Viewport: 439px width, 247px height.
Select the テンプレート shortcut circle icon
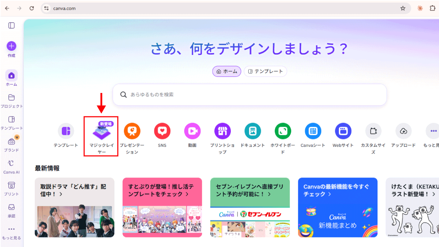point(66,131)
